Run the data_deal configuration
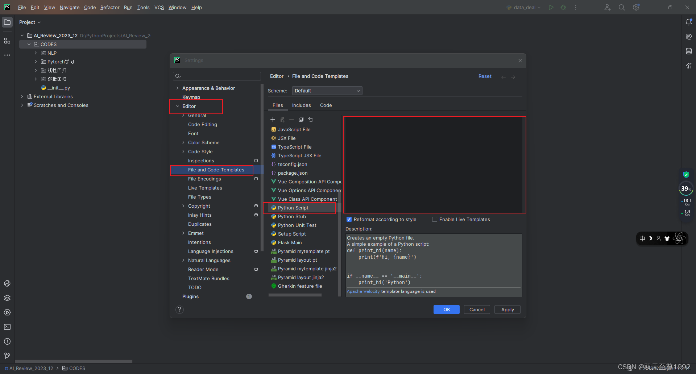The height and width of the screenshot is (374, 696). [551, 7]
